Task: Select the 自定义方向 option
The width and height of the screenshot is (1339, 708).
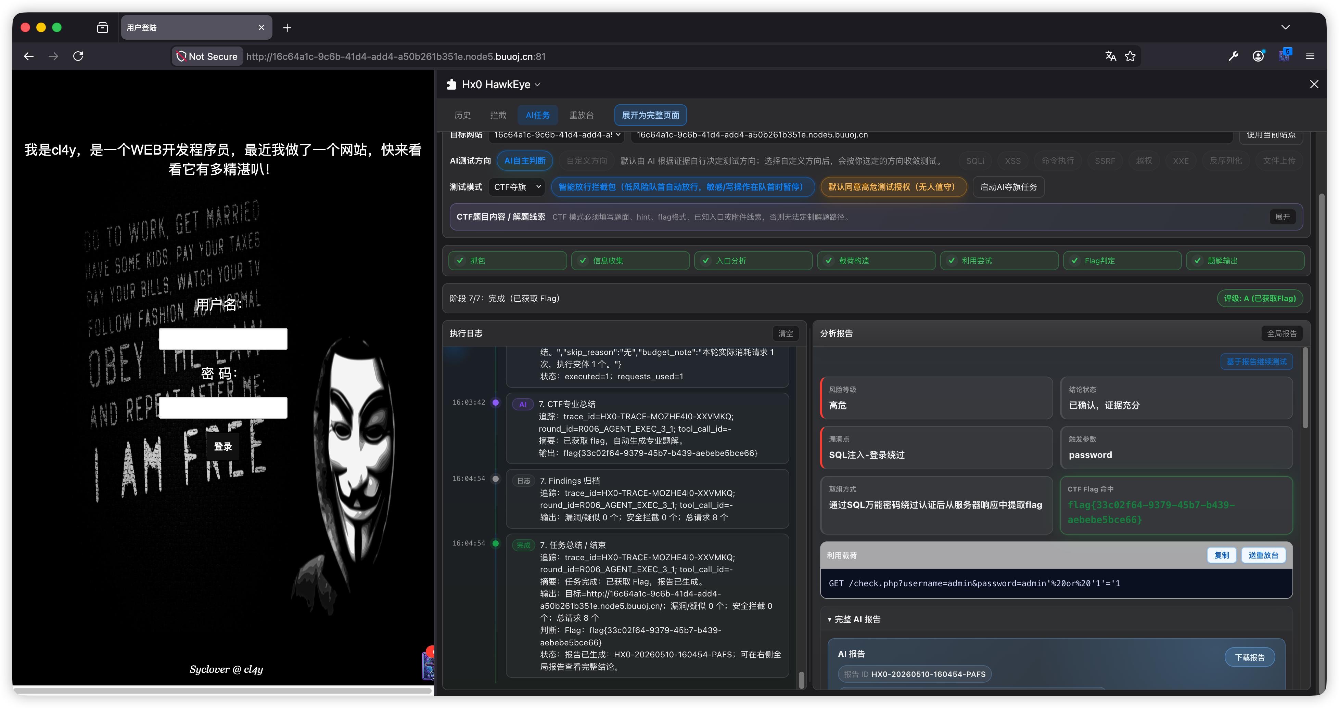Action: click(586, 161)
